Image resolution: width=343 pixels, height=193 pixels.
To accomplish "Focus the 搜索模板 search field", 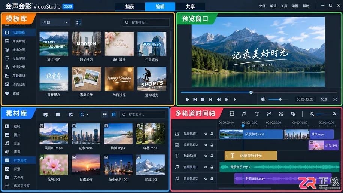I will click(x=146, y=22).
